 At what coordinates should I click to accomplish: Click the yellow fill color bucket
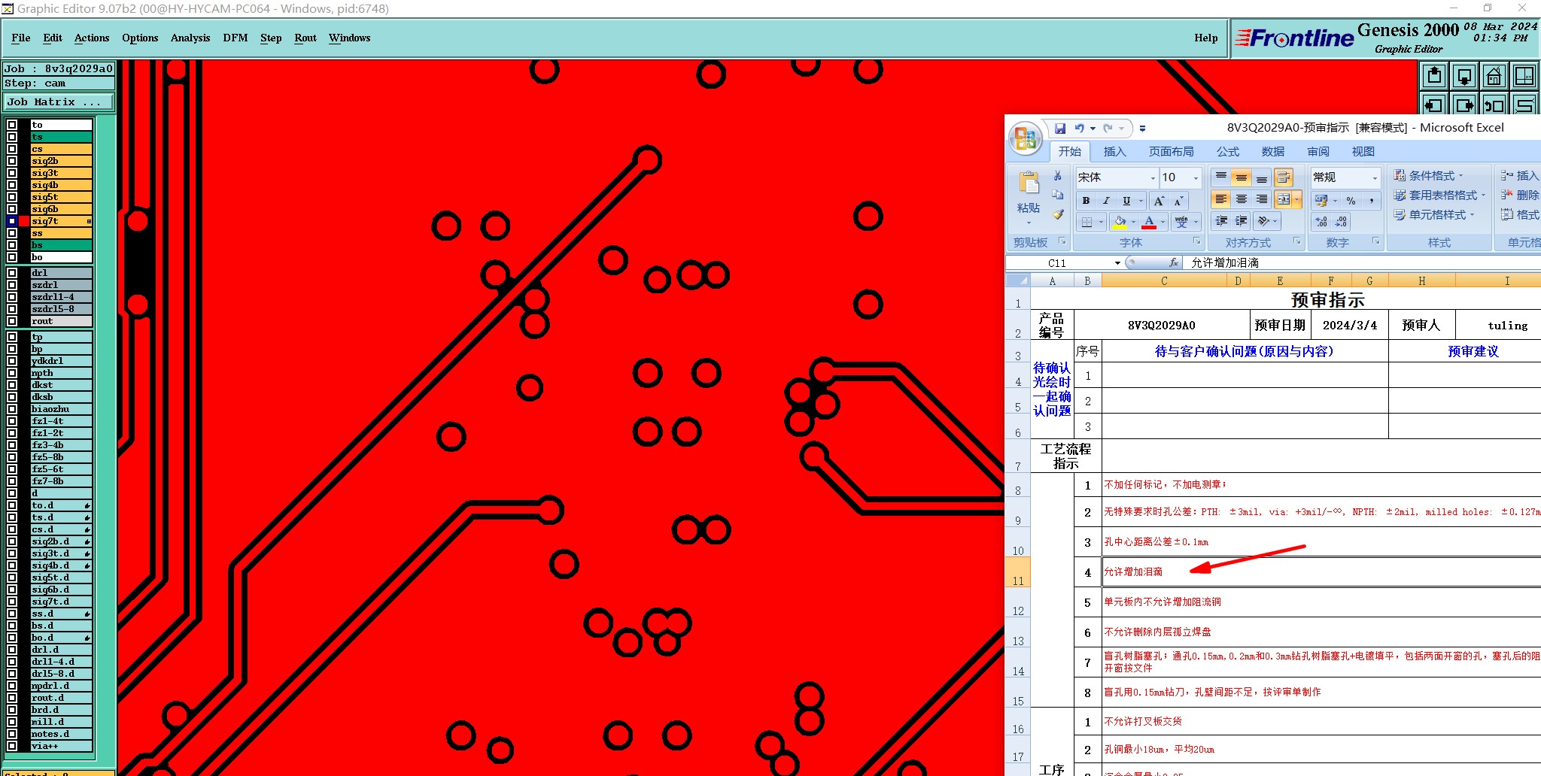click(1120, 222)
